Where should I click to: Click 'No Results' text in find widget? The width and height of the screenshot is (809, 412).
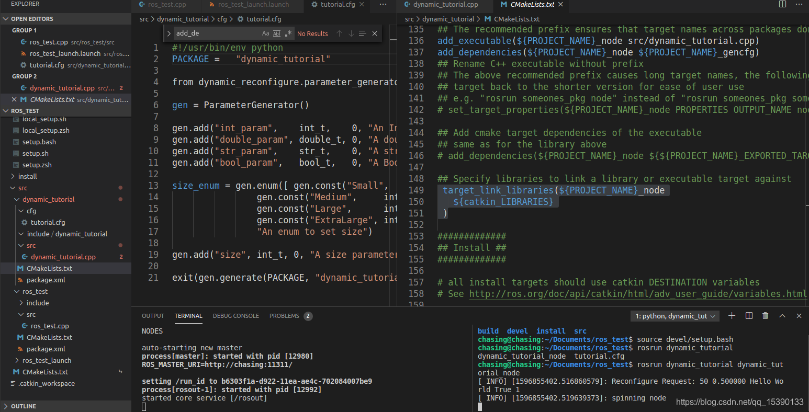tap(312, 33)
